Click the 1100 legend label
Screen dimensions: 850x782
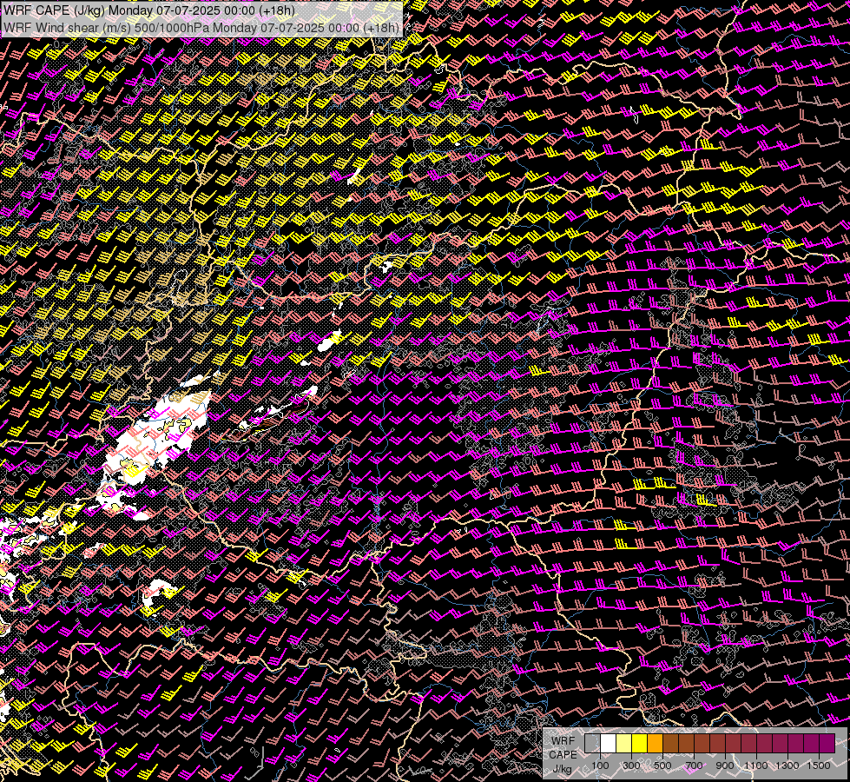[x=756, y=765]
